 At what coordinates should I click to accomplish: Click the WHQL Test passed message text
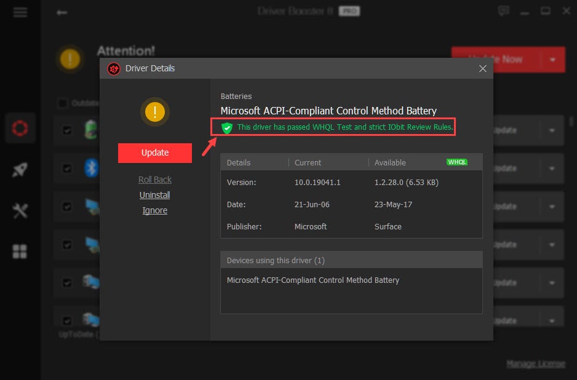pos(345,127)
